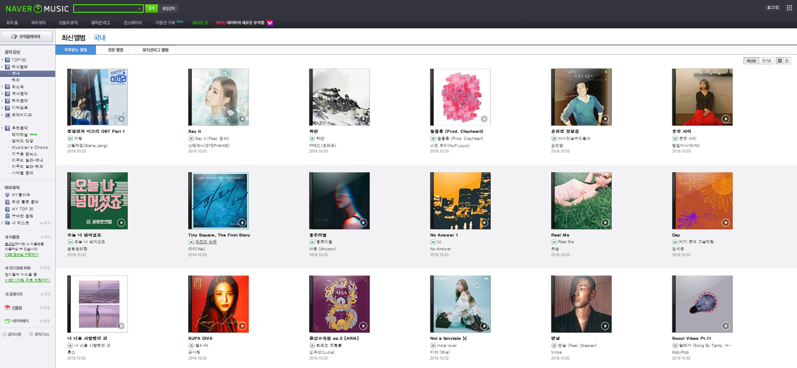Select 해외 under 최신앨범 in sidebar
The width and height of the screenshot is (797, 368).
point(16,80)
